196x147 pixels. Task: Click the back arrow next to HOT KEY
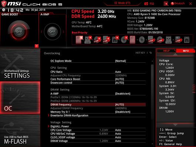point(151,53)
